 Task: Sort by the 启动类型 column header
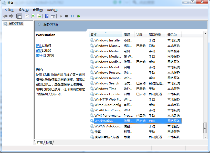pyautogui.click(x=155, y=34)
